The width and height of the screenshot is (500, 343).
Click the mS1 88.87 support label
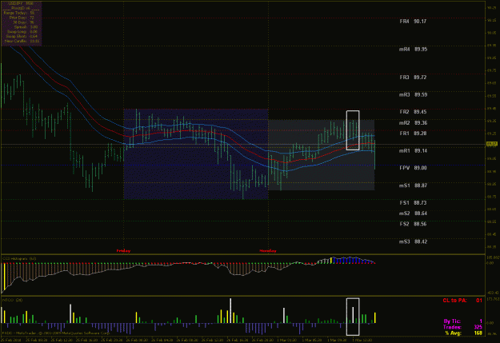[x=413, y=185]
